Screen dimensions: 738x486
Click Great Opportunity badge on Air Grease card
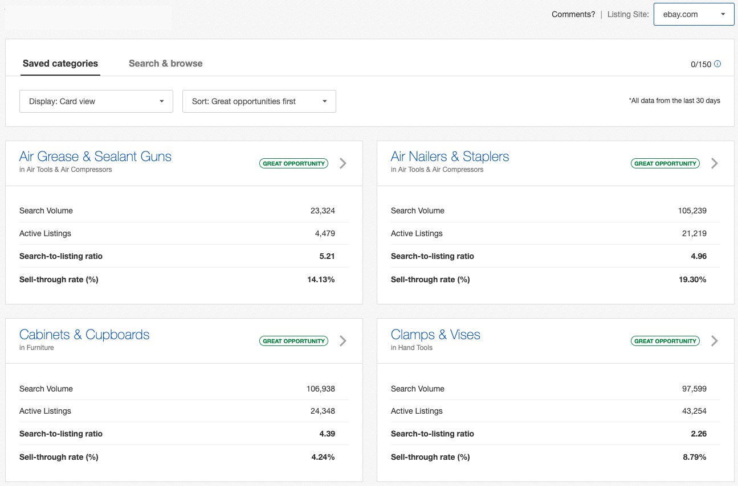294,163
